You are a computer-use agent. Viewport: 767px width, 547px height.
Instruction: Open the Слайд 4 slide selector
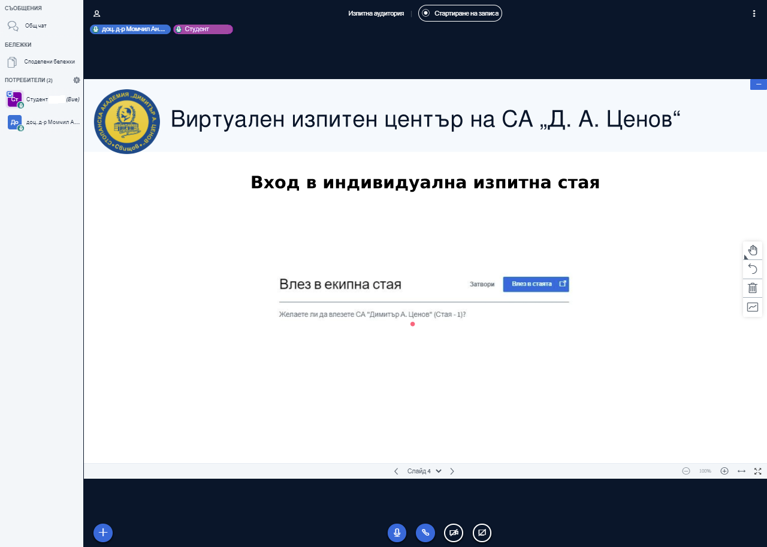(424, 471)
